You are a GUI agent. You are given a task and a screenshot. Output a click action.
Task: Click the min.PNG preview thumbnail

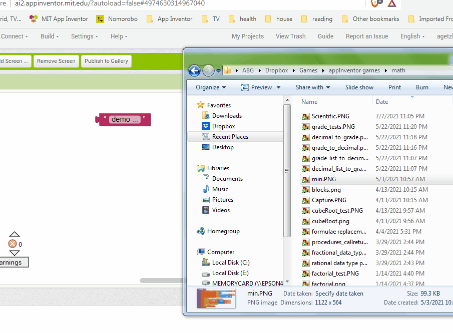tap(216, 299)
